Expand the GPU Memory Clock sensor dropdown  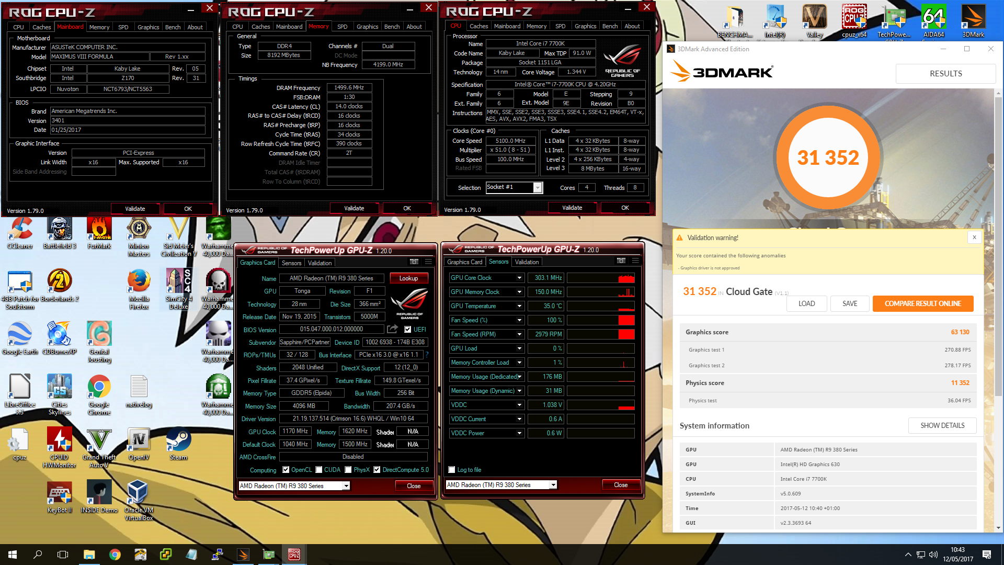(x=519, y=292)
